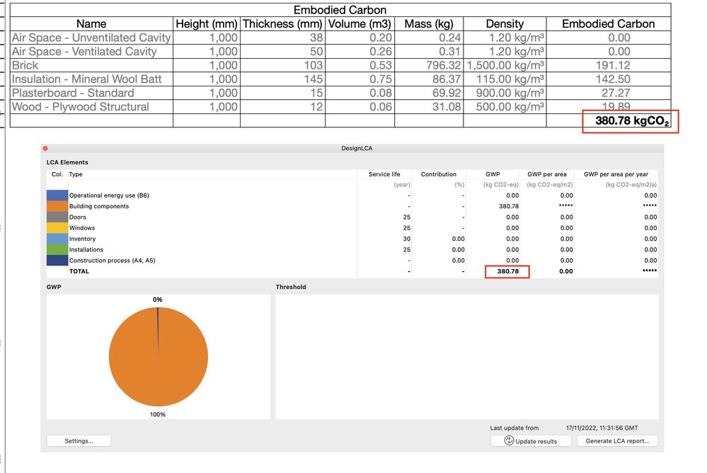The image size is (707, 473).
Task: Click the Insulation thickness value 145
Action: point(313,79)
